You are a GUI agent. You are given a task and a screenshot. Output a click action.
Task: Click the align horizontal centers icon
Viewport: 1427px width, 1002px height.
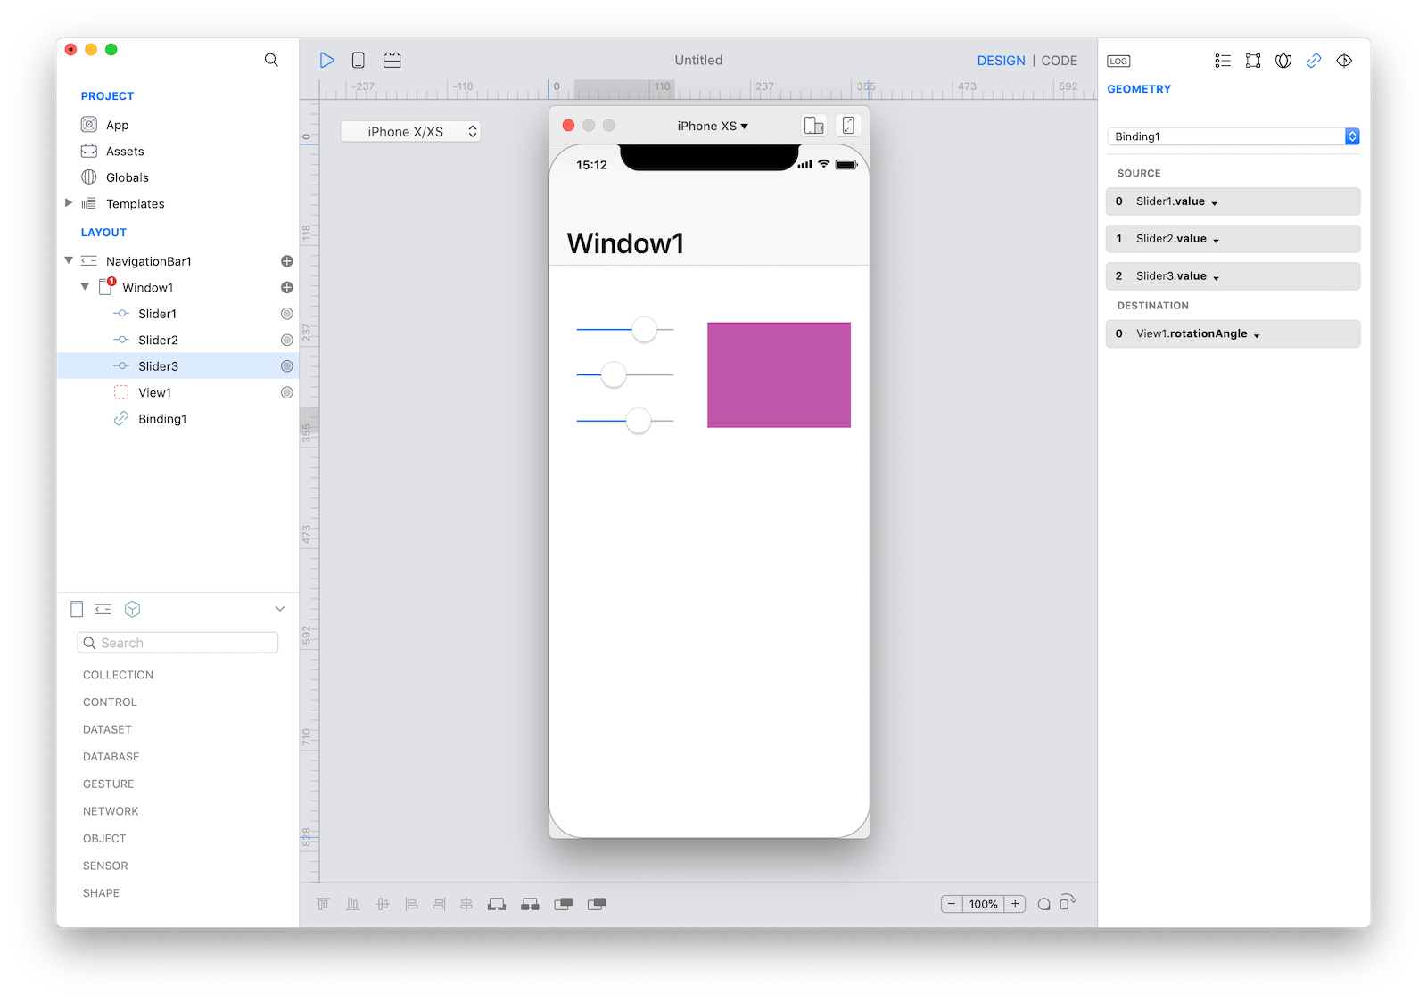point(466,904)
